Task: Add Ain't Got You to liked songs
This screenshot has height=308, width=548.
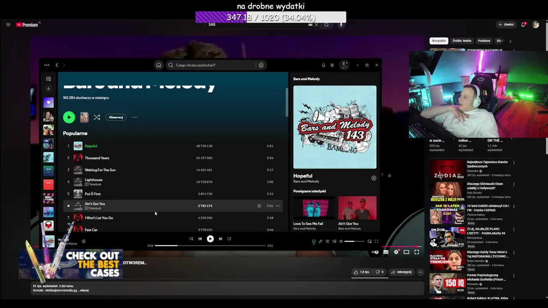Action: click(259, 206)
